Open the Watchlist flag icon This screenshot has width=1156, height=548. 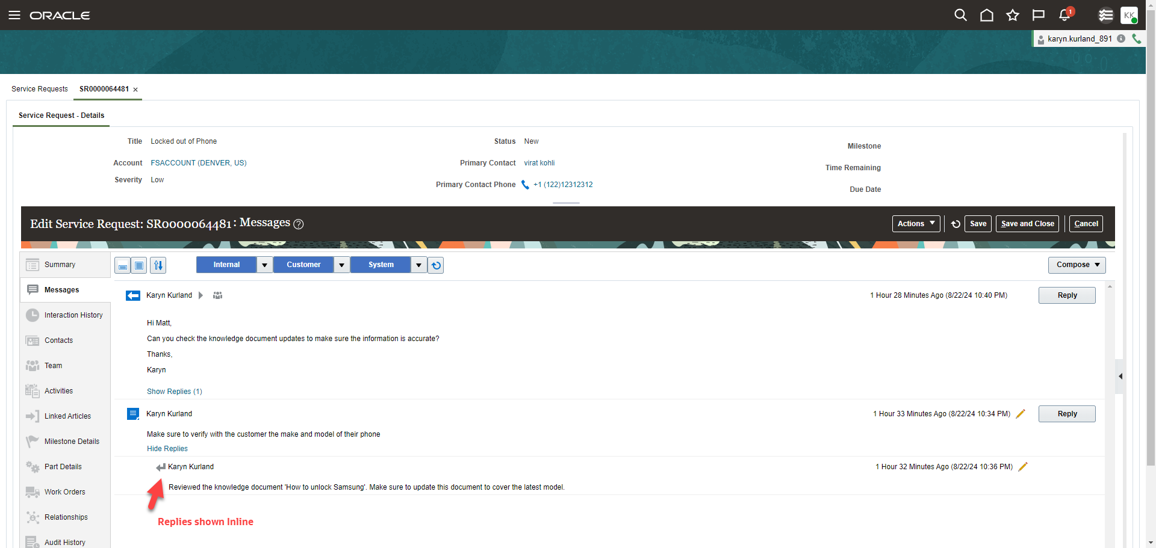point(1039,15)
